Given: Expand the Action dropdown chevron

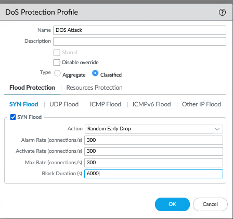Looking at the screenshot, I should [x=217, y=129].
